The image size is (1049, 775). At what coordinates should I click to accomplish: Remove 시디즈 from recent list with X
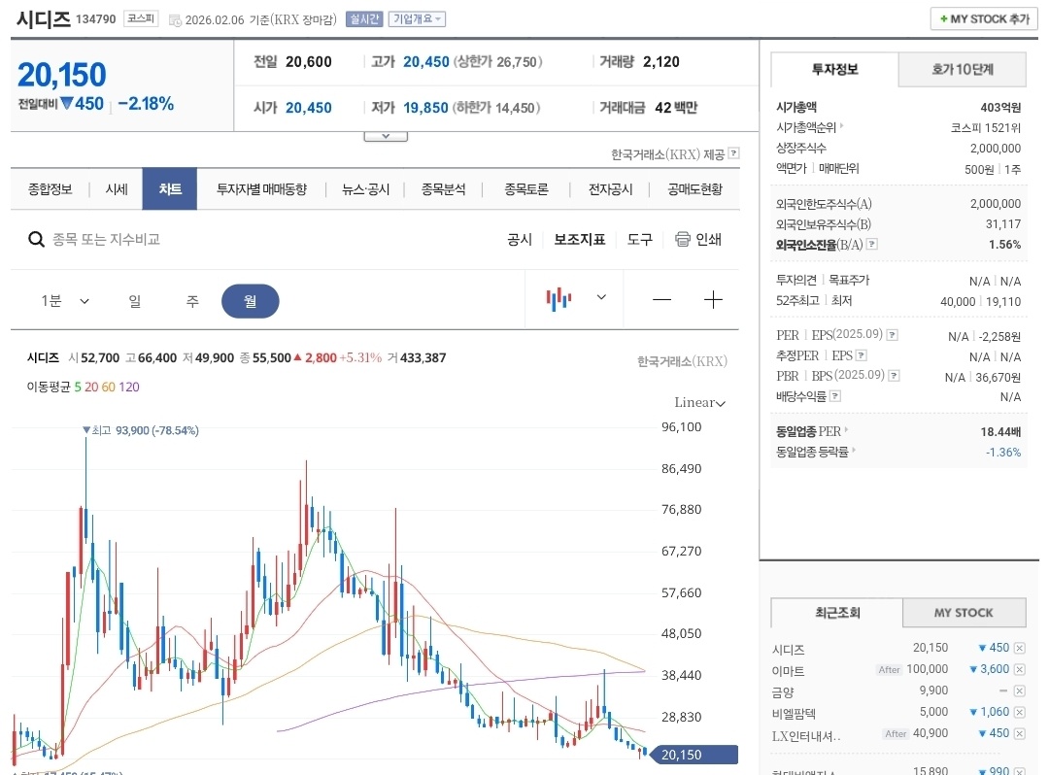(x=1019, y=649)
